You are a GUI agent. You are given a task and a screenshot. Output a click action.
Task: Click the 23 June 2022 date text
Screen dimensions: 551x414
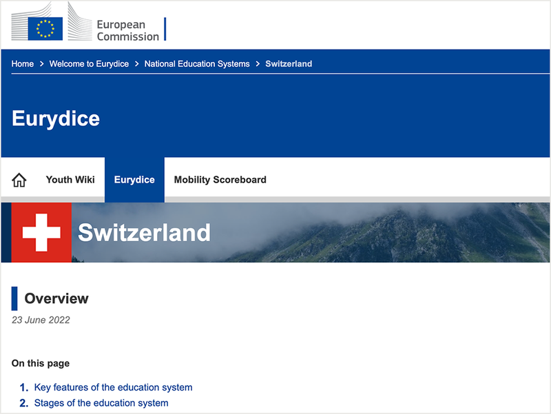coord(40,320)
